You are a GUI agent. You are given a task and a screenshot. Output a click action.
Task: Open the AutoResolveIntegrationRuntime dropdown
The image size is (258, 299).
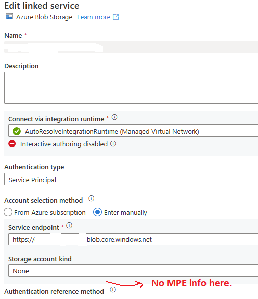133,131
